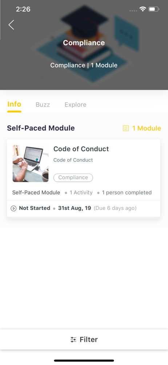The height and width of the screenshot is (365, 168).
Task: Select the Info tab
Action: (x=14, y=104)
